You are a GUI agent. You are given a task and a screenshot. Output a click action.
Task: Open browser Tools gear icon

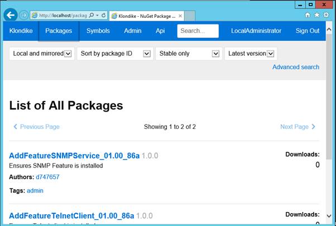coord(326,15)
